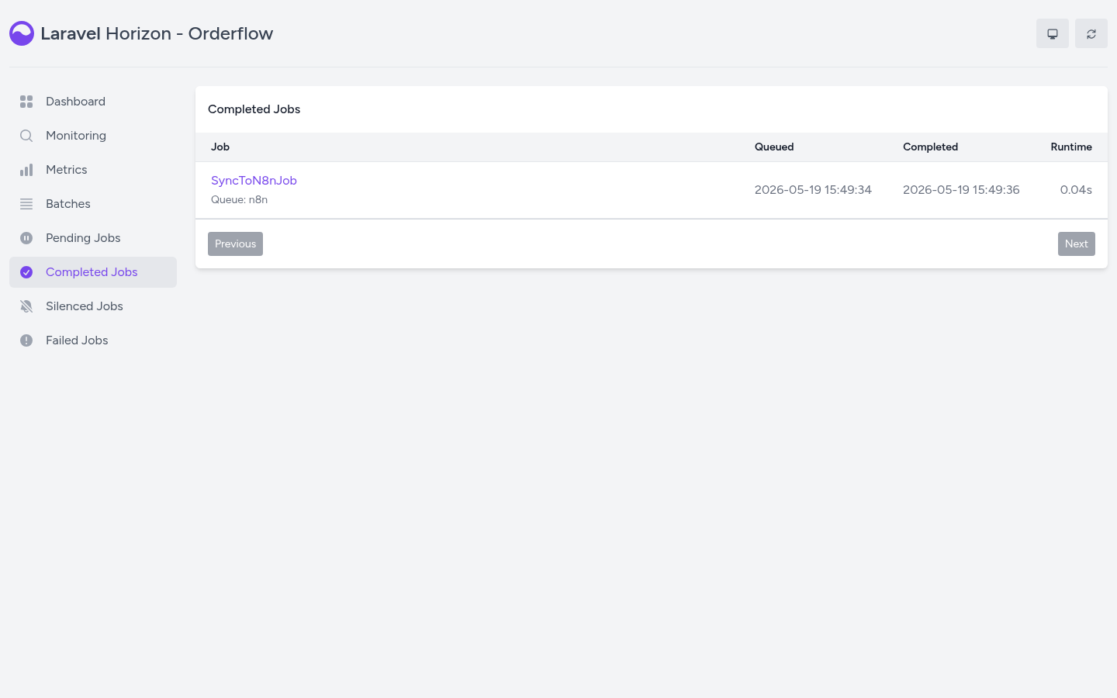The height and width of the screenshot is (698, 1117).
Task: Click the Silenced Jobs muted bell icon
Action: click(x=26, y=306)
